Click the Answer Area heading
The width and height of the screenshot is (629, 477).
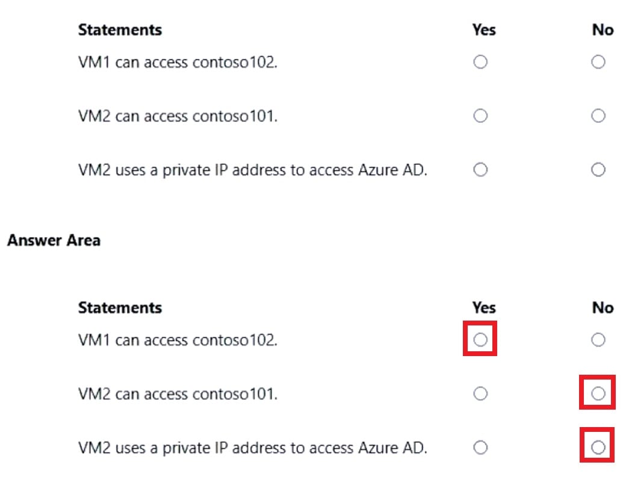click(54, 240)
